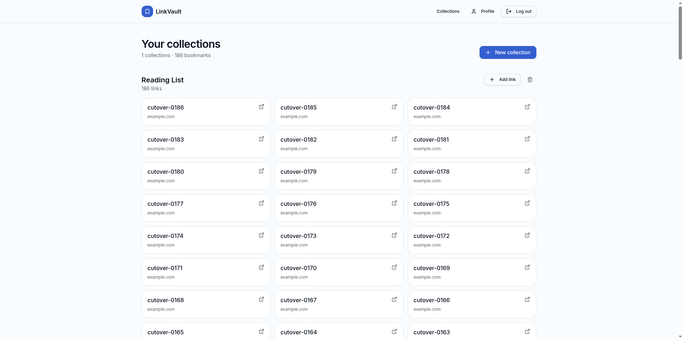683x340 pixels.
Task: Open external link icon for cutover-0181
Action: [527, 139]
